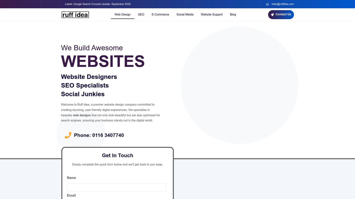
Task: Click the ruff idea logo
Action: click(x=75, y=14)
